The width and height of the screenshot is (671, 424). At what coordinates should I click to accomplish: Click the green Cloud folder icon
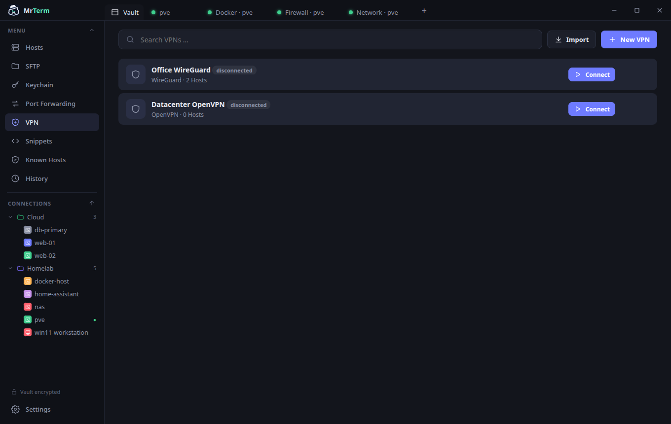20,217
